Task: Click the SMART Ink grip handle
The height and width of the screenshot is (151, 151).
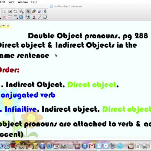Action: pos(8,26)
